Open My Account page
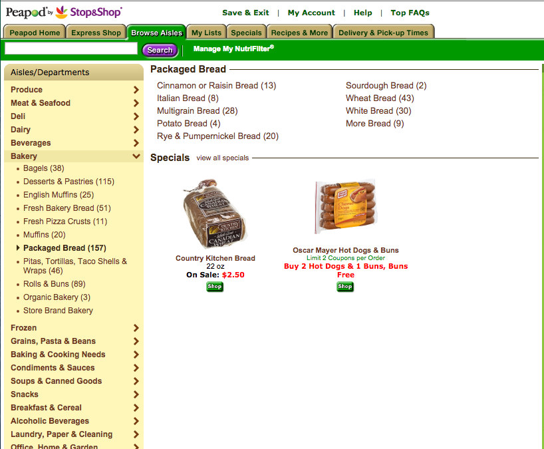 tap(311, 13)
